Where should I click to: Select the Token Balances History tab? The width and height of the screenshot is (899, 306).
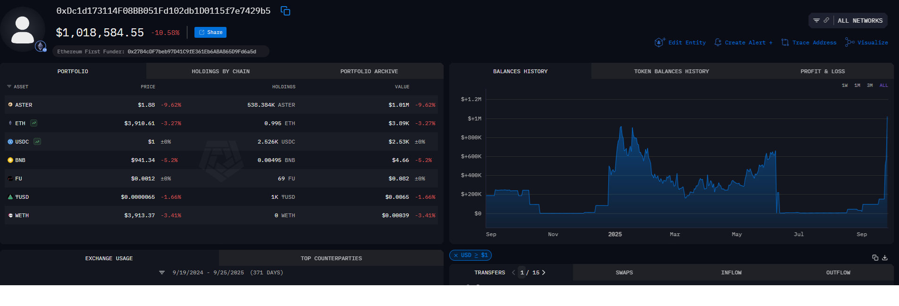[x=671, y=71]
